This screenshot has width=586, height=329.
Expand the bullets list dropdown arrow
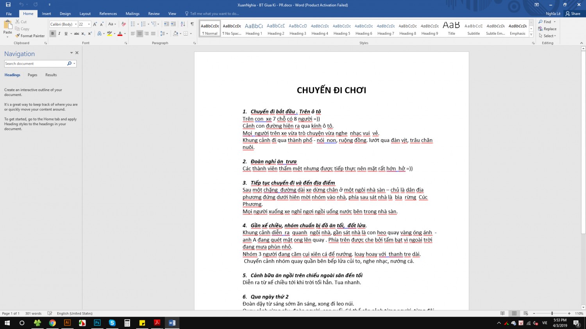click(x=138, y=24)
